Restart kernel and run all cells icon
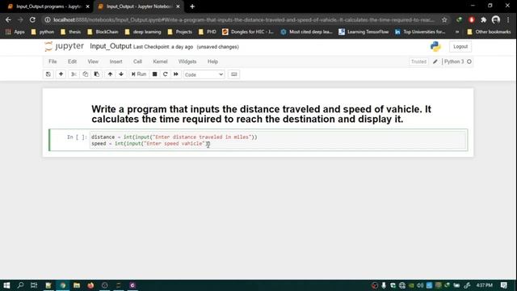Viewport: 517px width, 291px height. pyautogui.click(x=176, y=74)
